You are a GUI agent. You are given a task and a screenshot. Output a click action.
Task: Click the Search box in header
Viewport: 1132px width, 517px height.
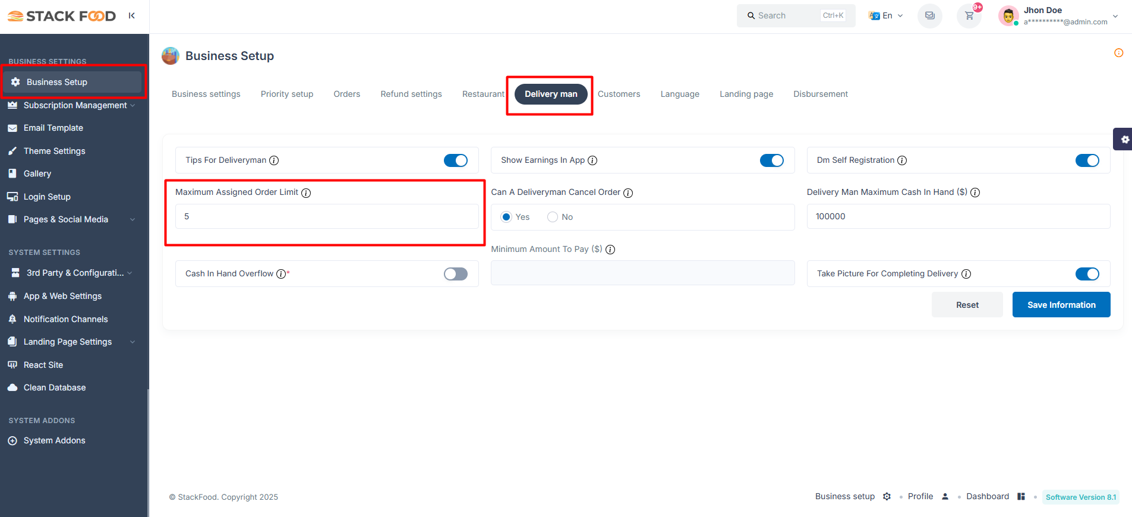pyautogui.click(x=796, y=16)
